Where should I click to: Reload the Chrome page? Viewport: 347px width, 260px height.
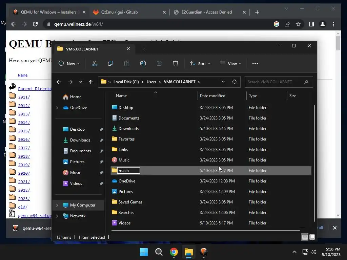click(35, 24)
